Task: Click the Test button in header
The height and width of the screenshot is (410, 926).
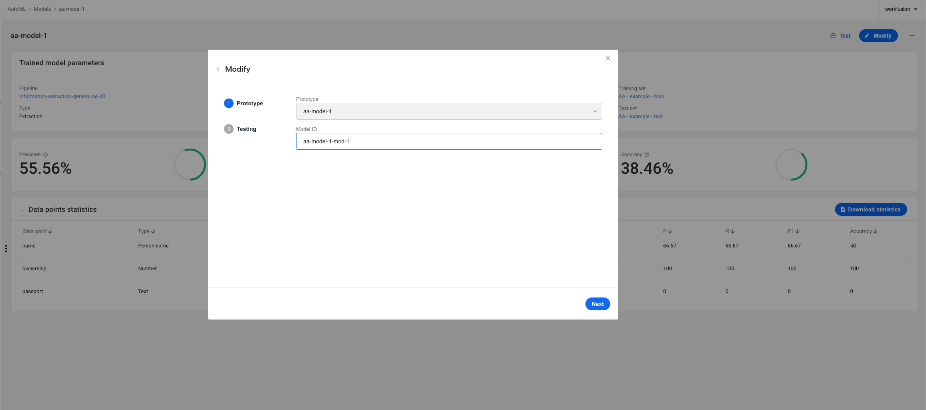Action: [x=840, y=36]
